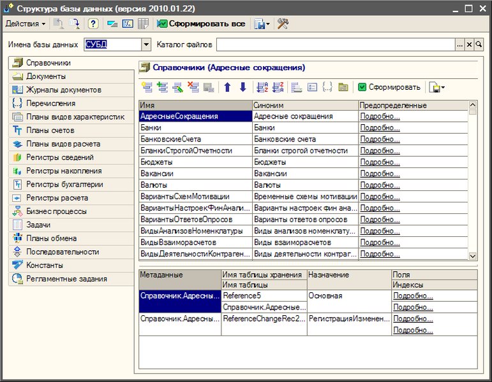Select Регистры бухгалтерии
The height and width of the screenshot is (382, 492).
click(x=71, y=185)
